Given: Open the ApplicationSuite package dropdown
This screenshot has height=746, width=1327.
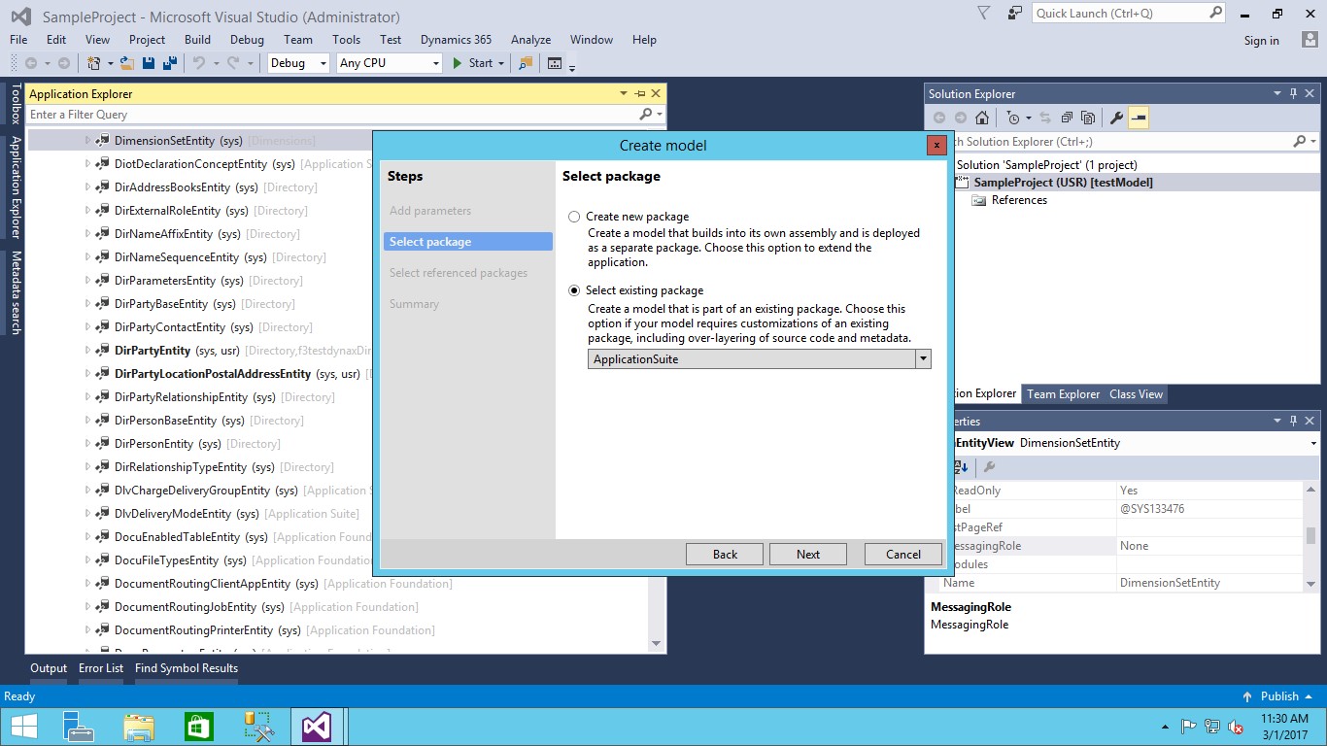Looking at the screenshot, I should click(923, 359).
